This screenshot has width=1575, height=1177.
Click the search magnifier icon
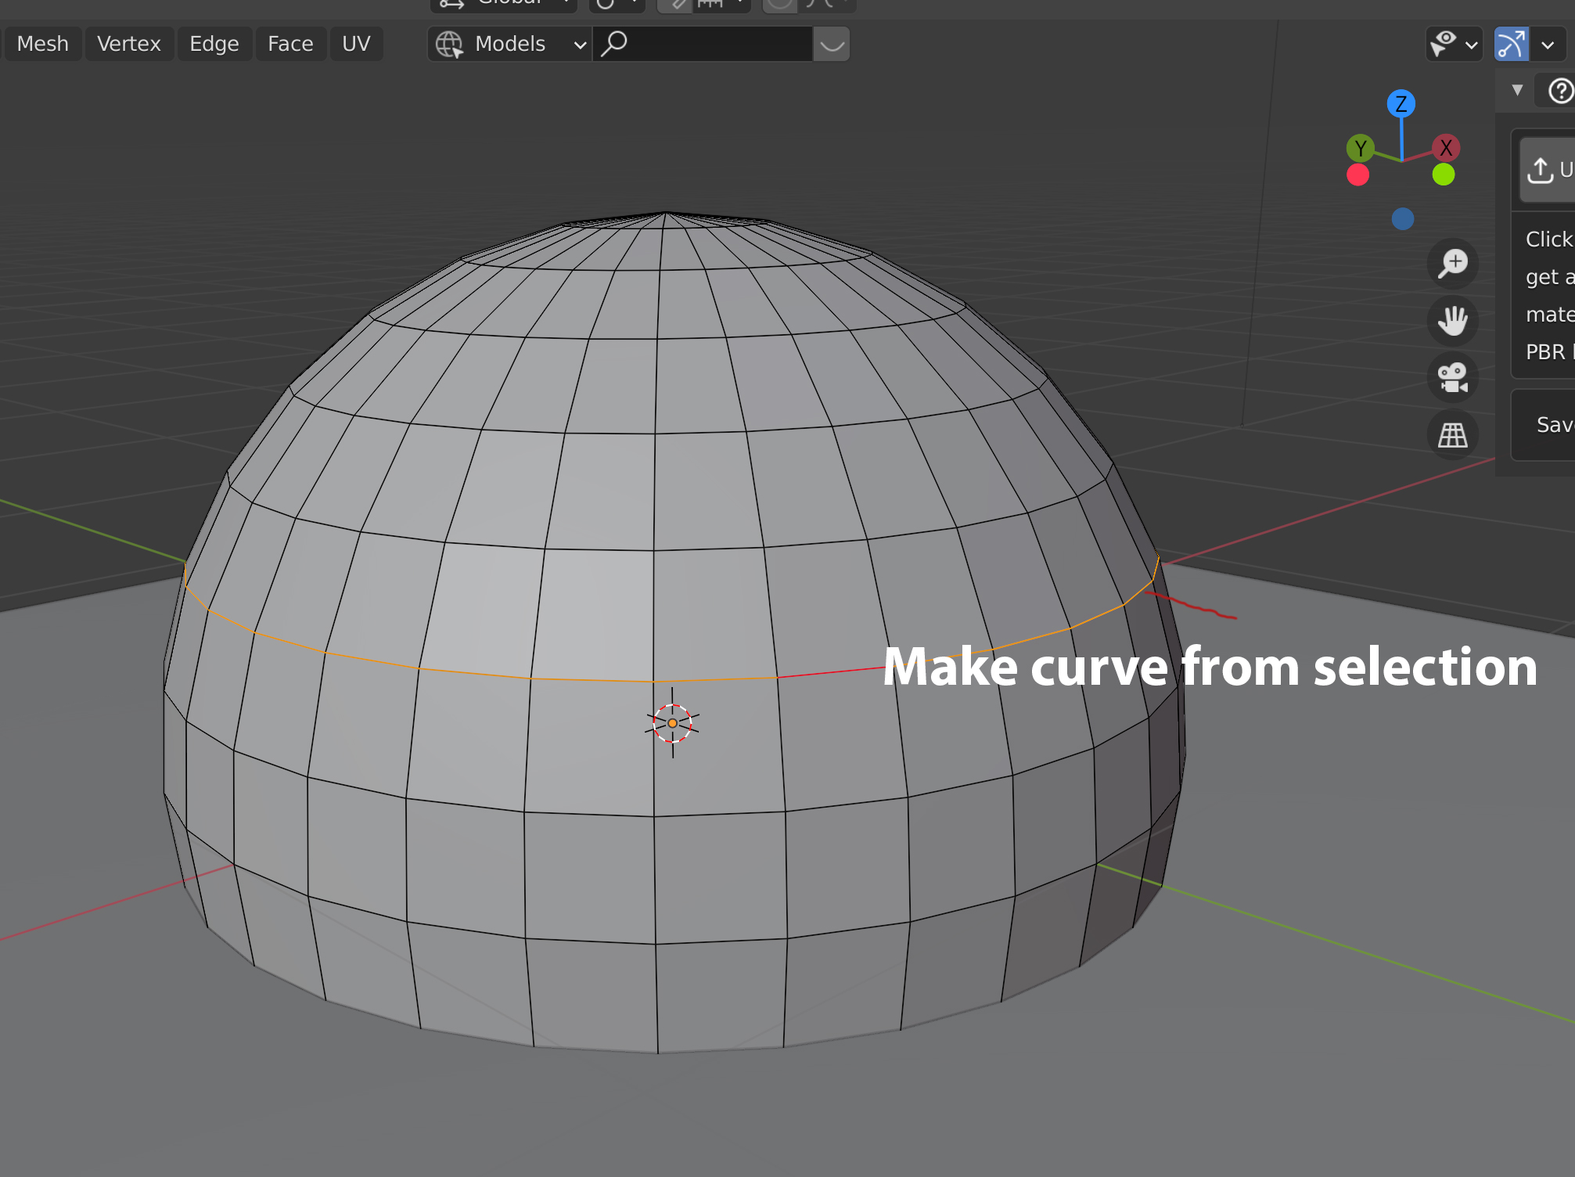point(614,44)
